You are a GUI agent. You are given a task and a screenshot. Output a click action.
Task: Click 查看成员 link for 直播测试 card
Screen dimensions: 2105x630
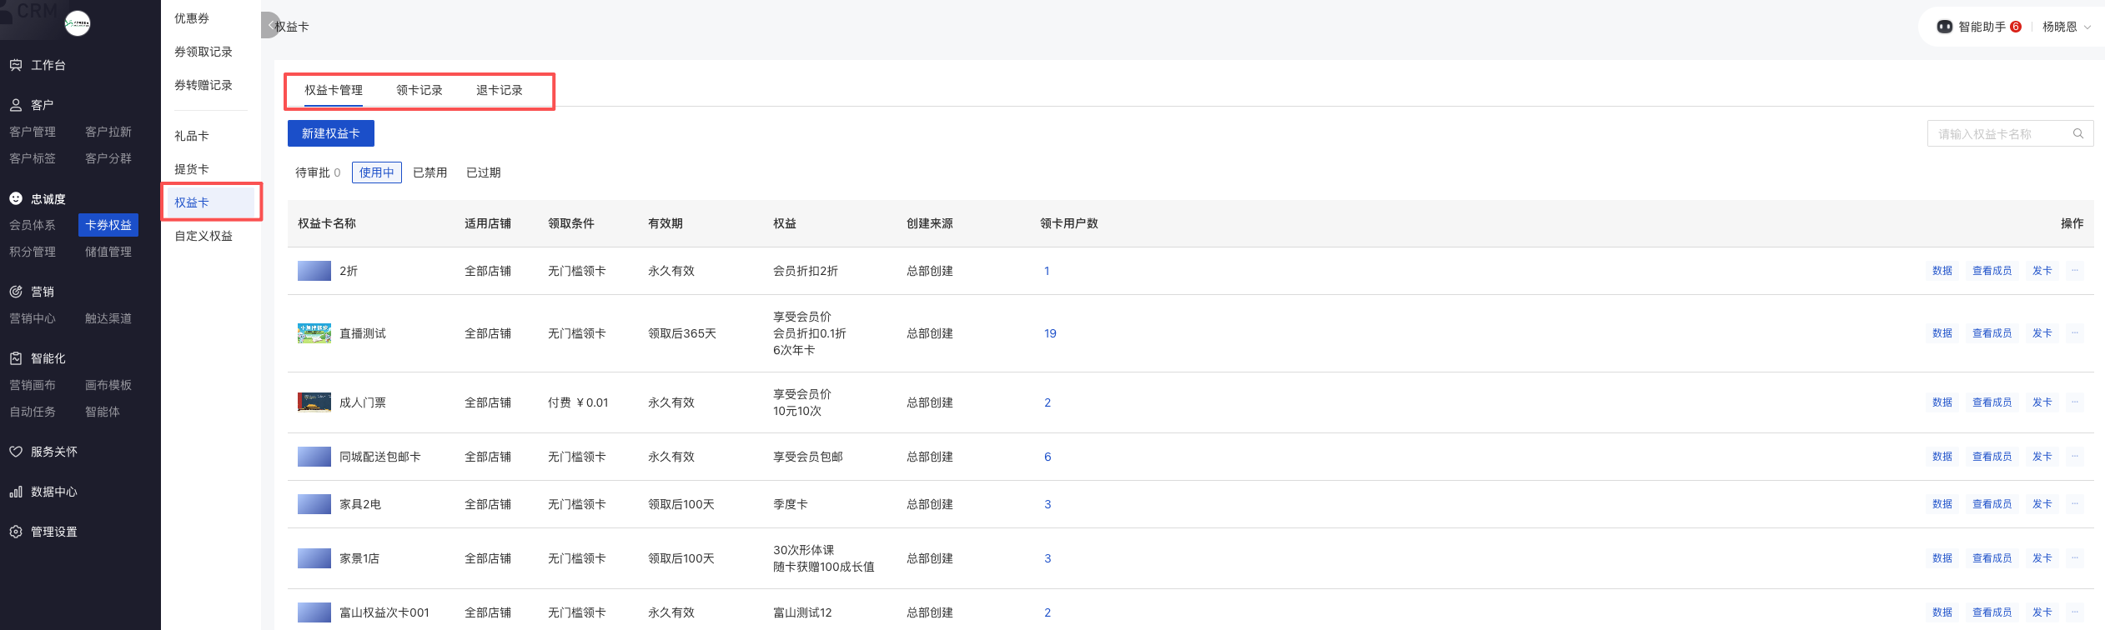1991,333
